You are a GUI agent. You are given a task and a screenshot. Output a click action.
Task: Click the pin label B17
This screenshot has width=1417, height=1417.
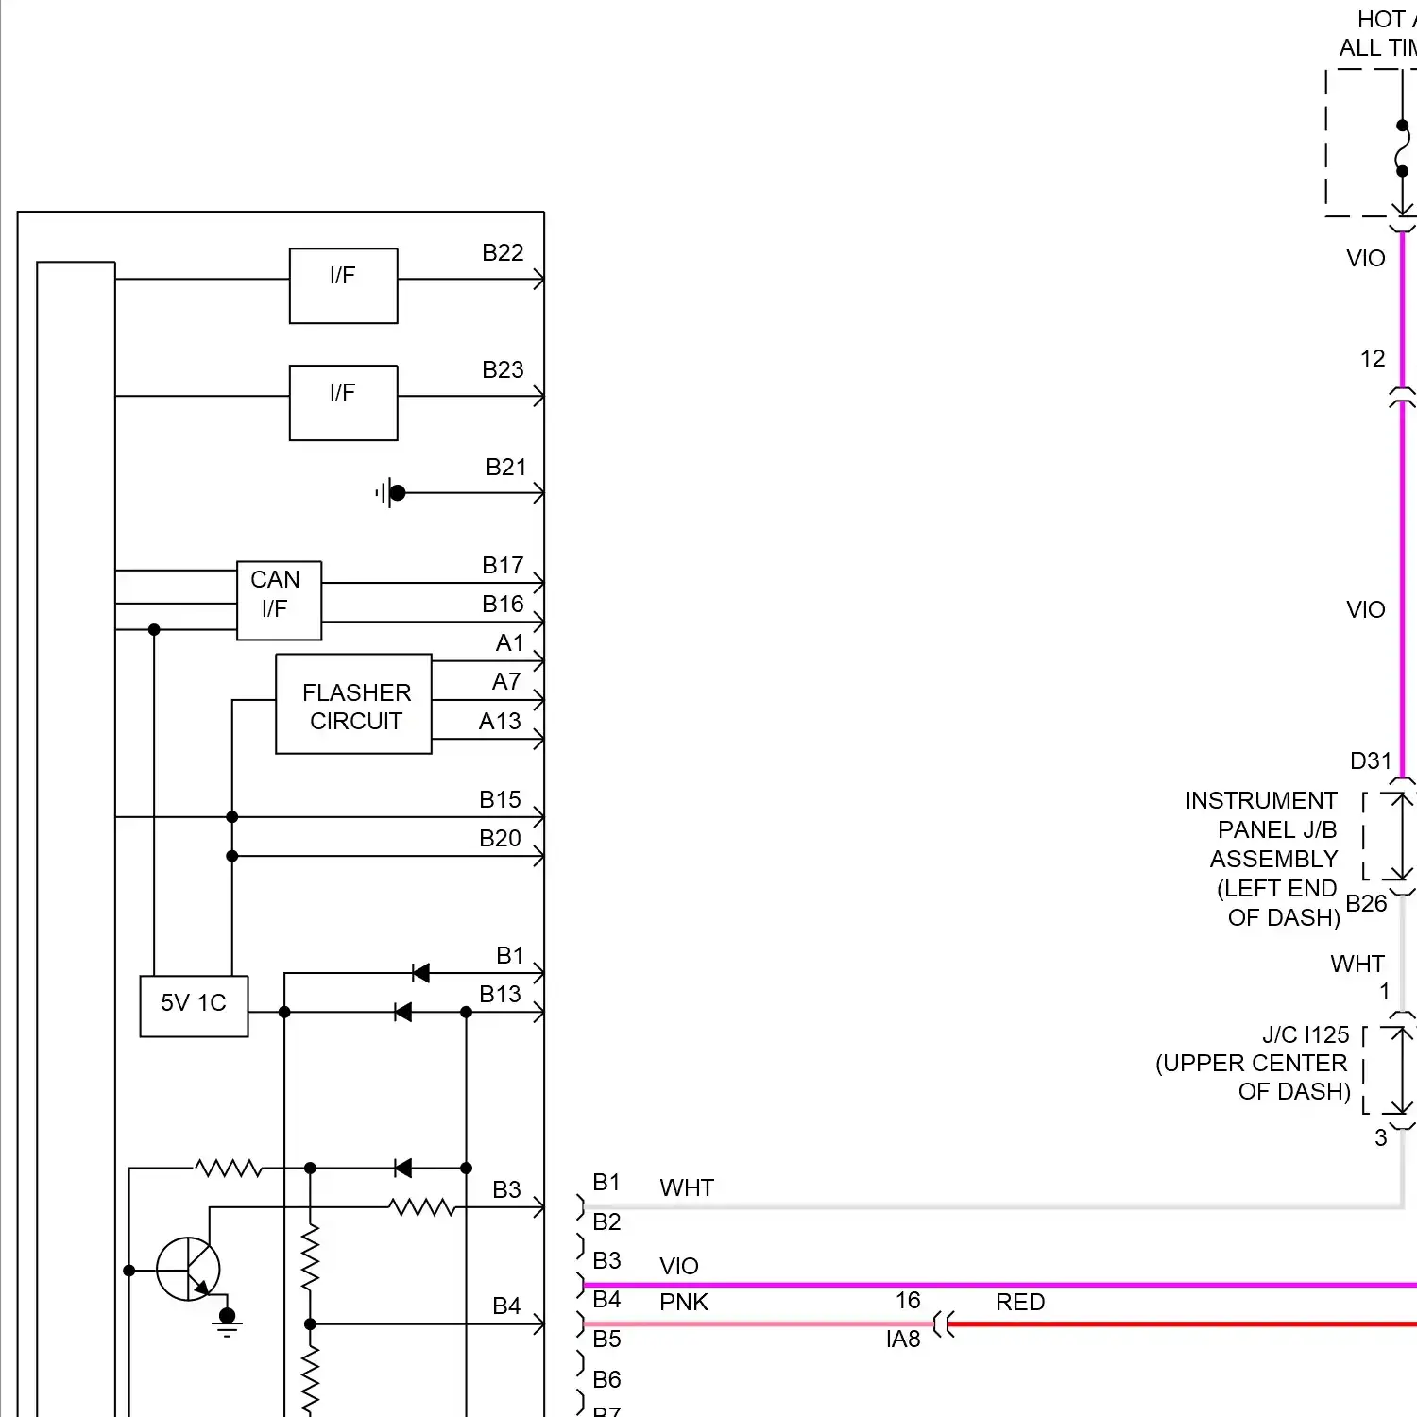tap(503, 565)
